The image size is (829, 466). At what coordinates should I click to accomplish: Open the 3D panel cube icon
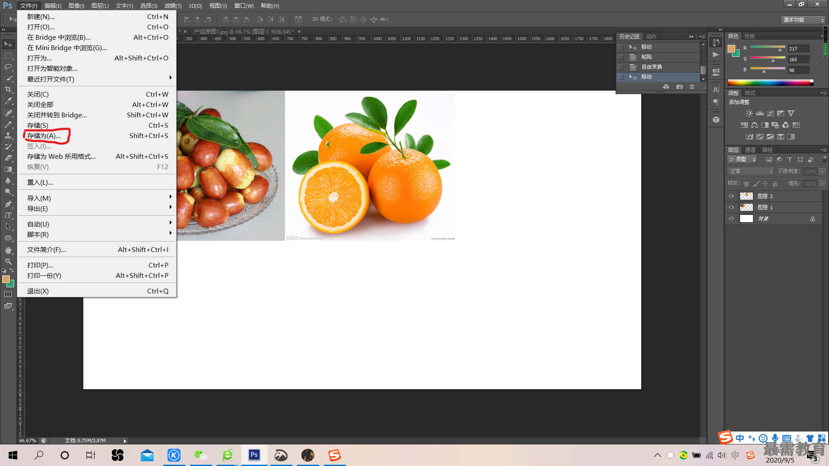(716, 120)
